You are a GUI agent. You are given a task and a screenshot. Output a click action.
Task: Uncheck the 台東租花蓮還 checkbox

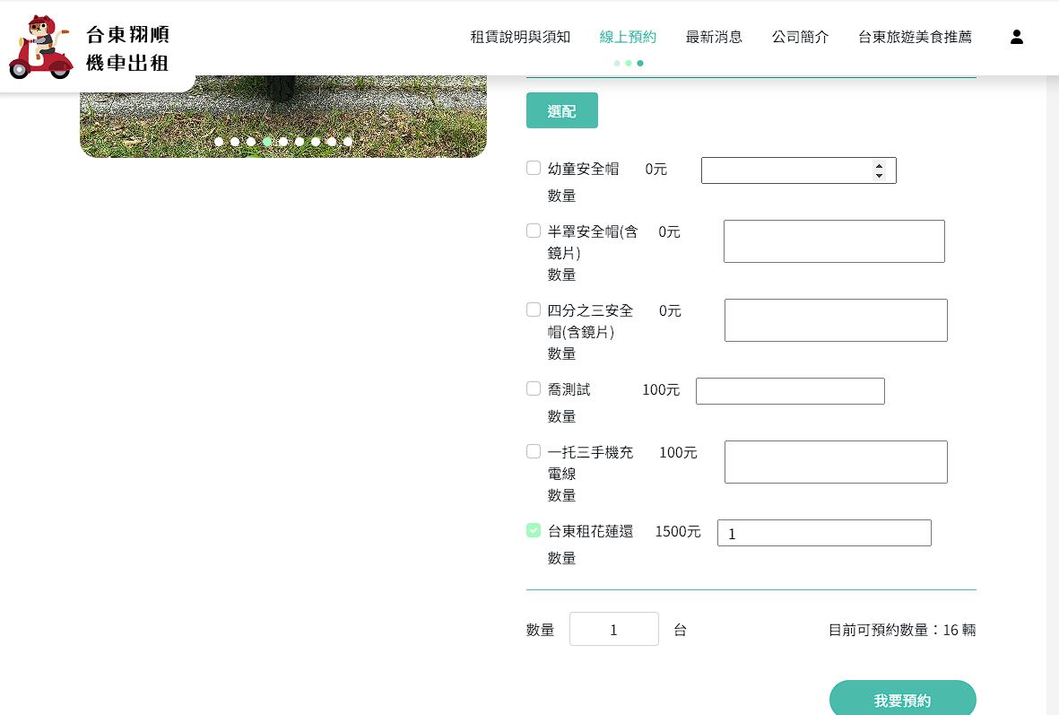point(534,530)
